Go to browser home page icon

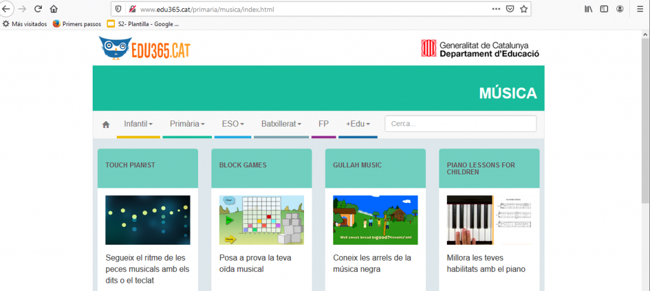click(x=54, y=10)
